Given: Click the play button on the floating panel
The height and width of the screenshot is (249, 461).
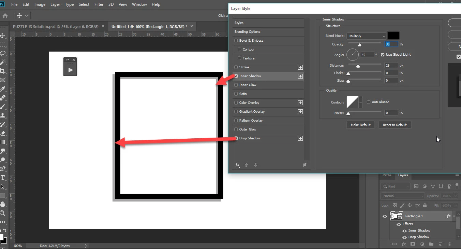Looking at the screenshot, I should pyautogui.click(x=70, y=70).
